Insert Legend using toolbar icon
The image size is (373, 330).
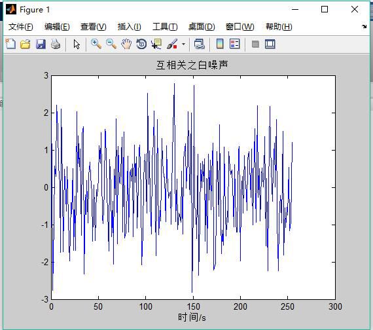[x=234, y=44]
